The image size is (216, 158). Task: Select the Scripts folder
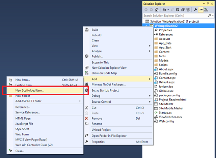point(163,65)
